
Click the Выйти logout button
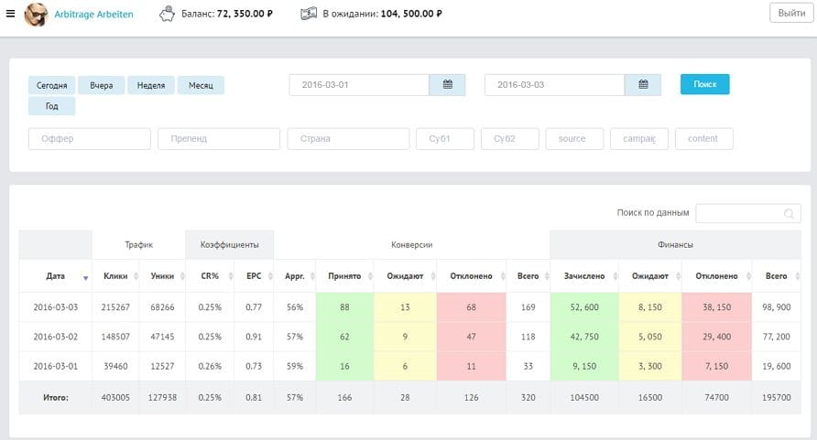click(x=791, y=13)
